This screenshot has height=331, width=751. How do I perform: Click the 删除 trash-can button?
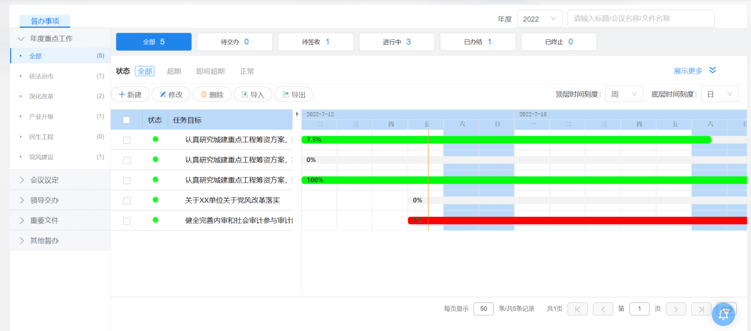(x=212, y=94)
